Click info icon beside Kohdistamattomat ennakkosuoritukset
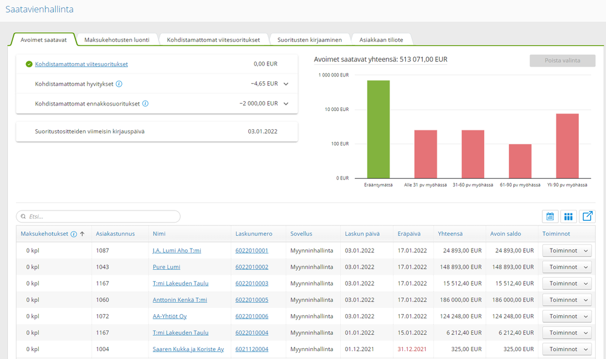This screenshot has height=359, width=606. (146, 104)
